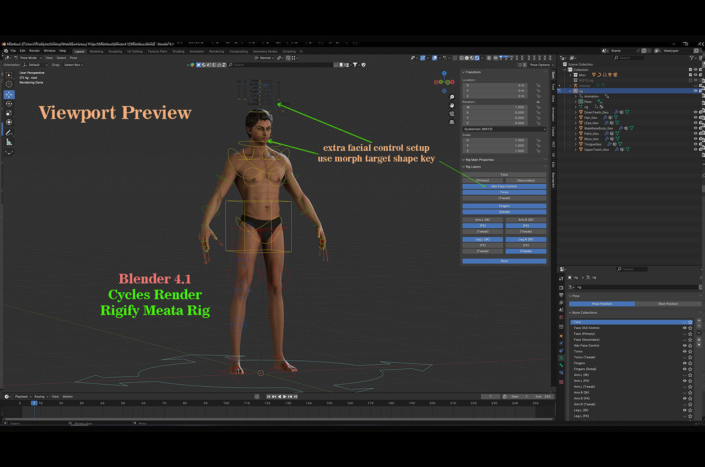Open the Pose Options dropdown
The image size is (705, 467).
542,65
